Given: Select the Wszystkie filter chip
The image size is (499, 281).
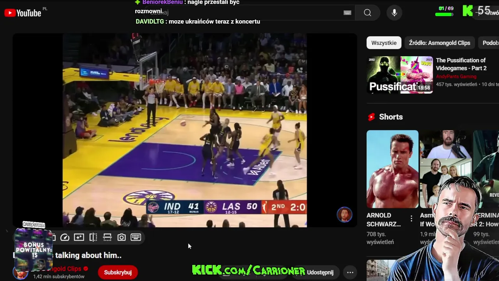Looking at the screenshot, I should coord(384,43).
